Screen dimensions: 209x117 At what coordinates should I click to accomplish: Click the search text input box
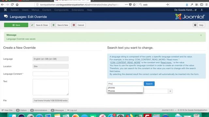coord(125,84)
